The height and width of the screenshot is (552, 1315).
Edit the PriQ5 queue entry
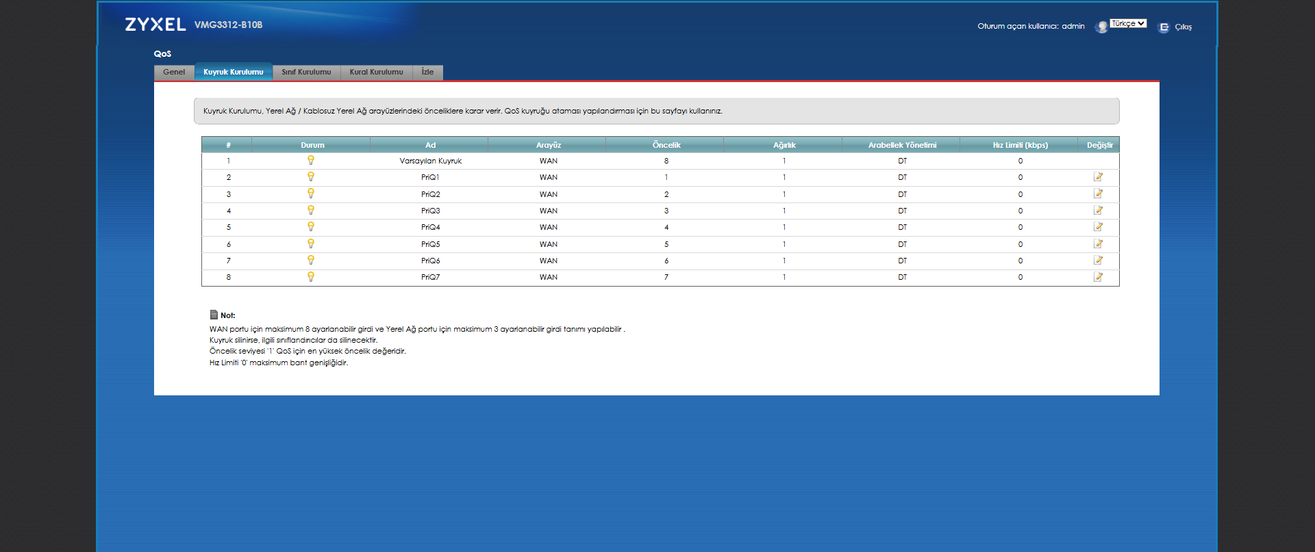point(1098,244)
